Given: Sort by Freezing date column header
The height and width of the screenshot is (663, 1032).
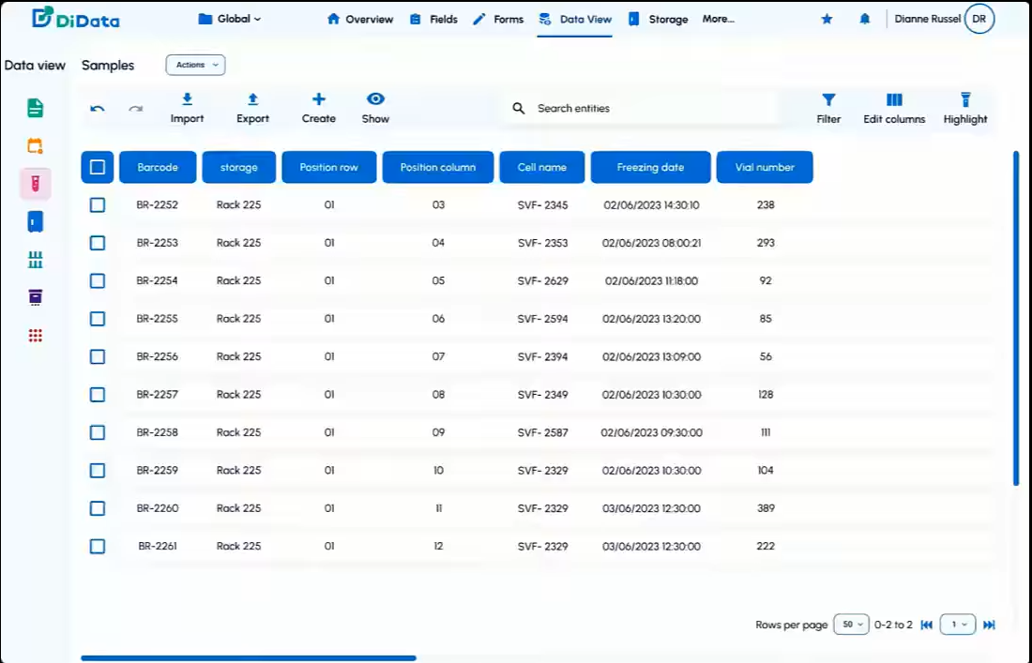Looking at the screenshot, I should tap(650, 167).
